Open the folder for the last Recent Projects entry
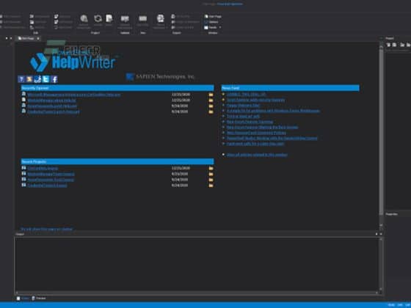The width and height of the screenshot is (411, 308). 211,186
